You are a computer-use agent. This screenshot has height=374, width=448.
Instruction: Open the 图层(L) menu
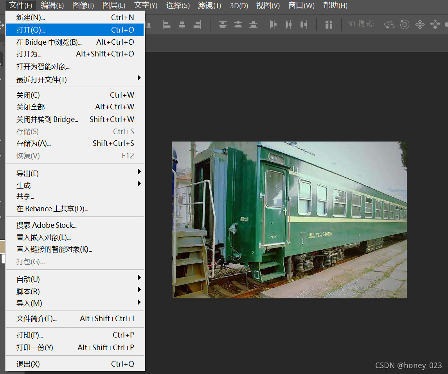(x=114, y=5)
